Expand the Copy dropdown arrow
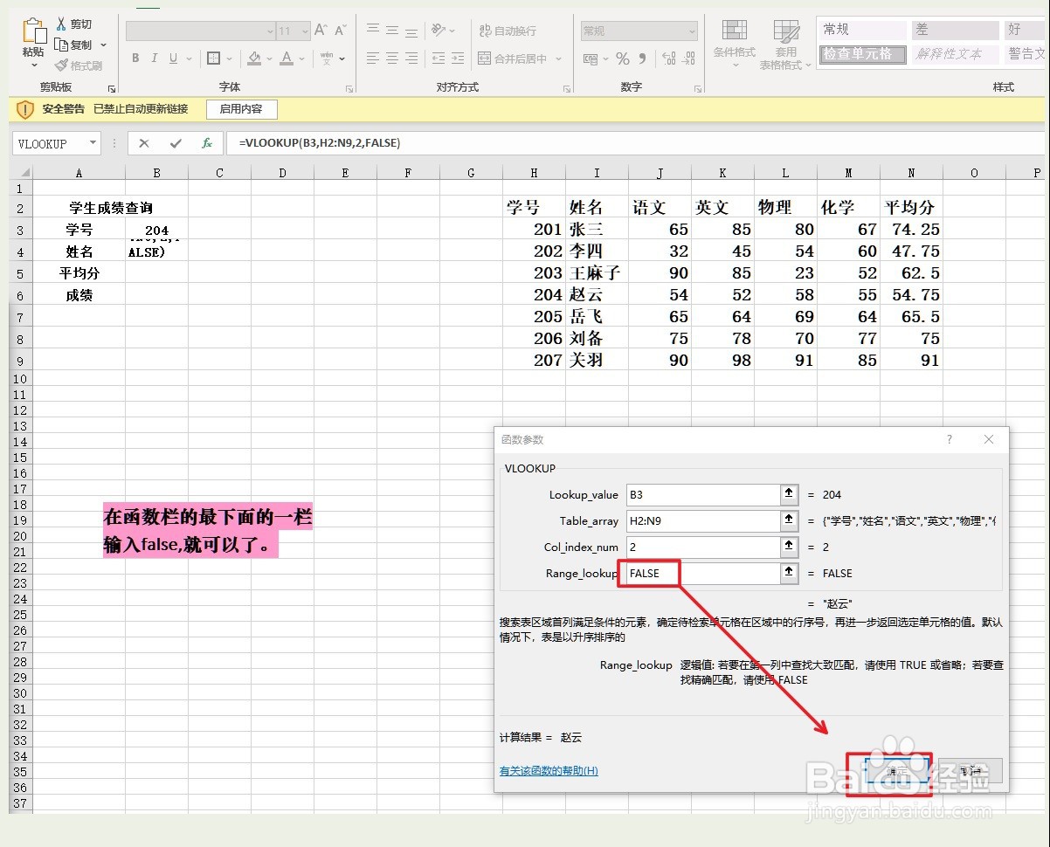Screen dimensions: 1050x847 103,45
